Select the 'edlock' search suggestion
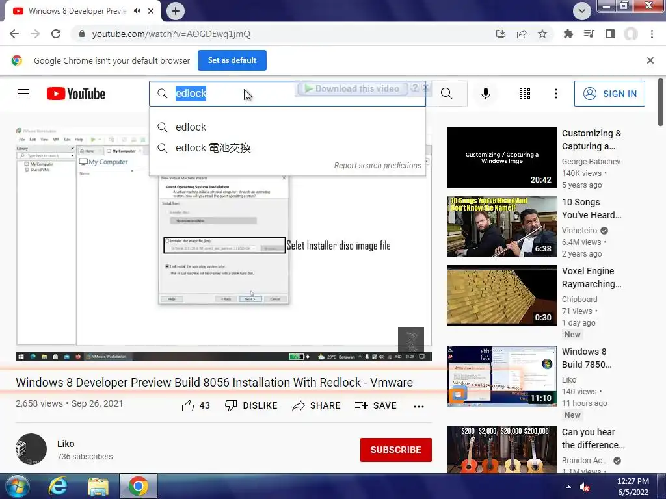 287,127
